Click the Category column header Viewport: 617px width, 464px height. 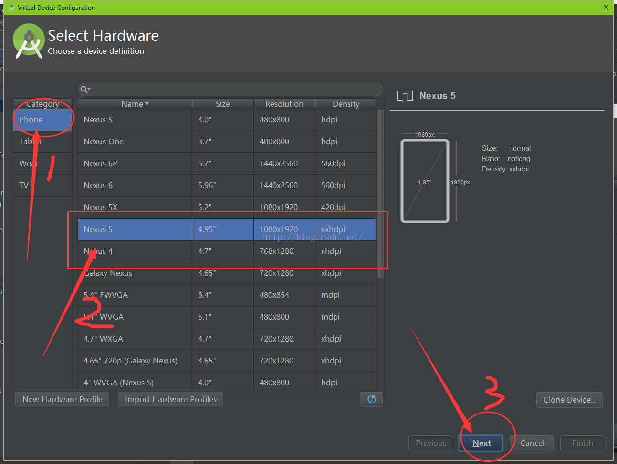(42, 104)
